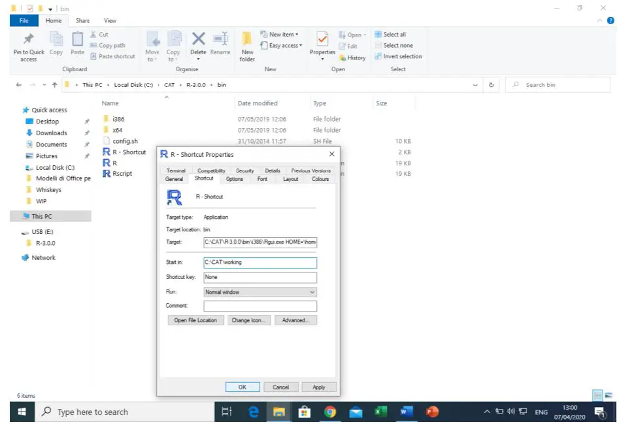619x424 pixels.
Task: Open the Run window-mode dropdown
Action: pyautogui.click(x=259, y=292)
